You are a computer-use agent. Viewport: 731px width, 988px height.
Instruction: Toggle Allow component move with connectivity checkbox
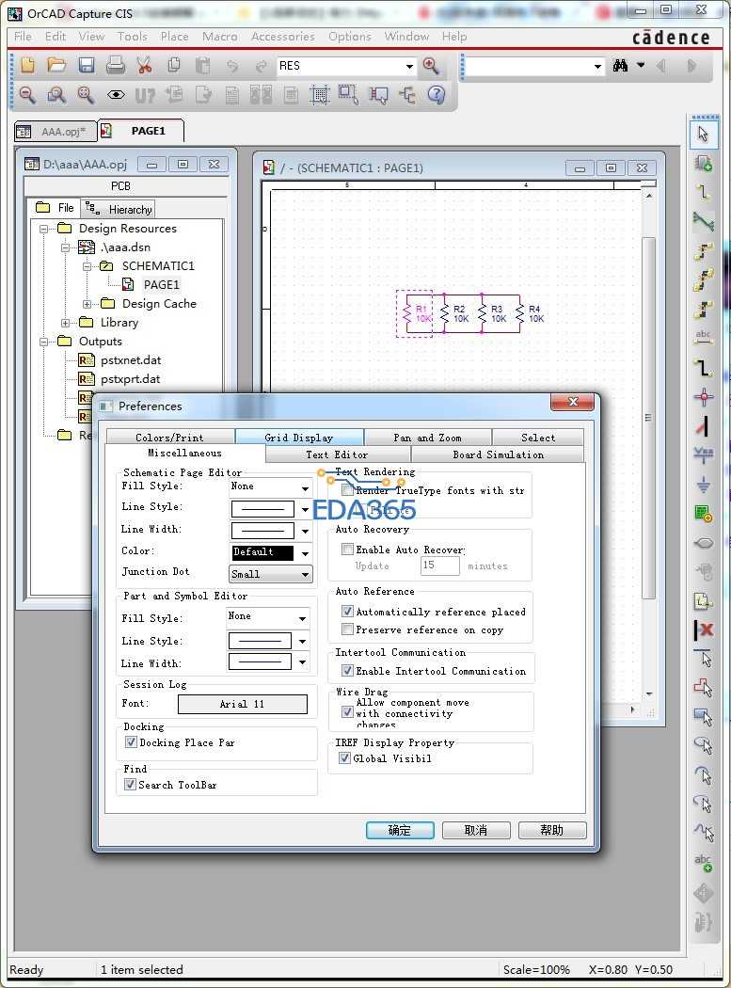(347, 712)
